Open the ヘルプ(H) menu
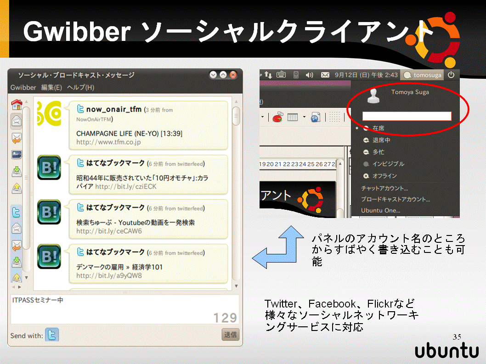486x364 pixels. coord(80,87)
